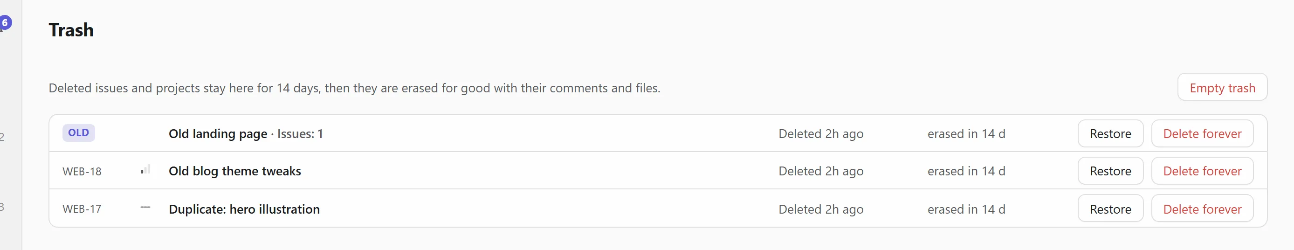Screen dimensions: 1294x250
Task: Click the low priority bars icon on WEB-18
Action: point(145,170)
